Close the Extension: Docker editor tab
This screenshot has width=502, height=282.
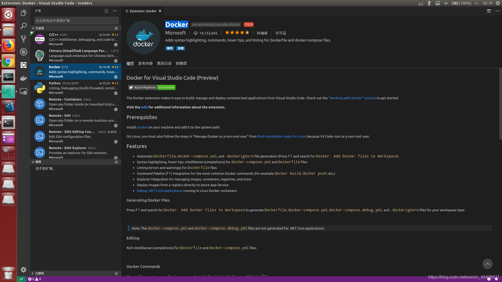(160, 11)
